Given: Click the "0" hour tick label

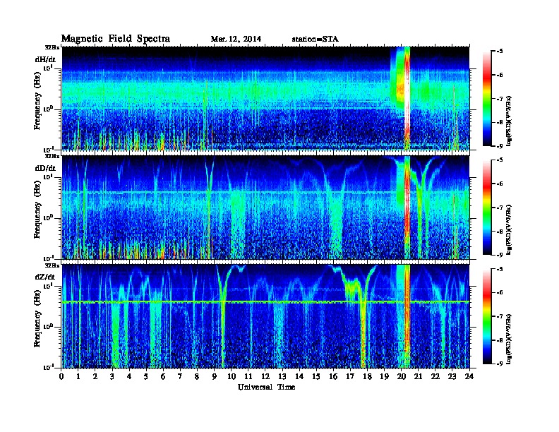Looking at the screenshot, I should point(61,376).
